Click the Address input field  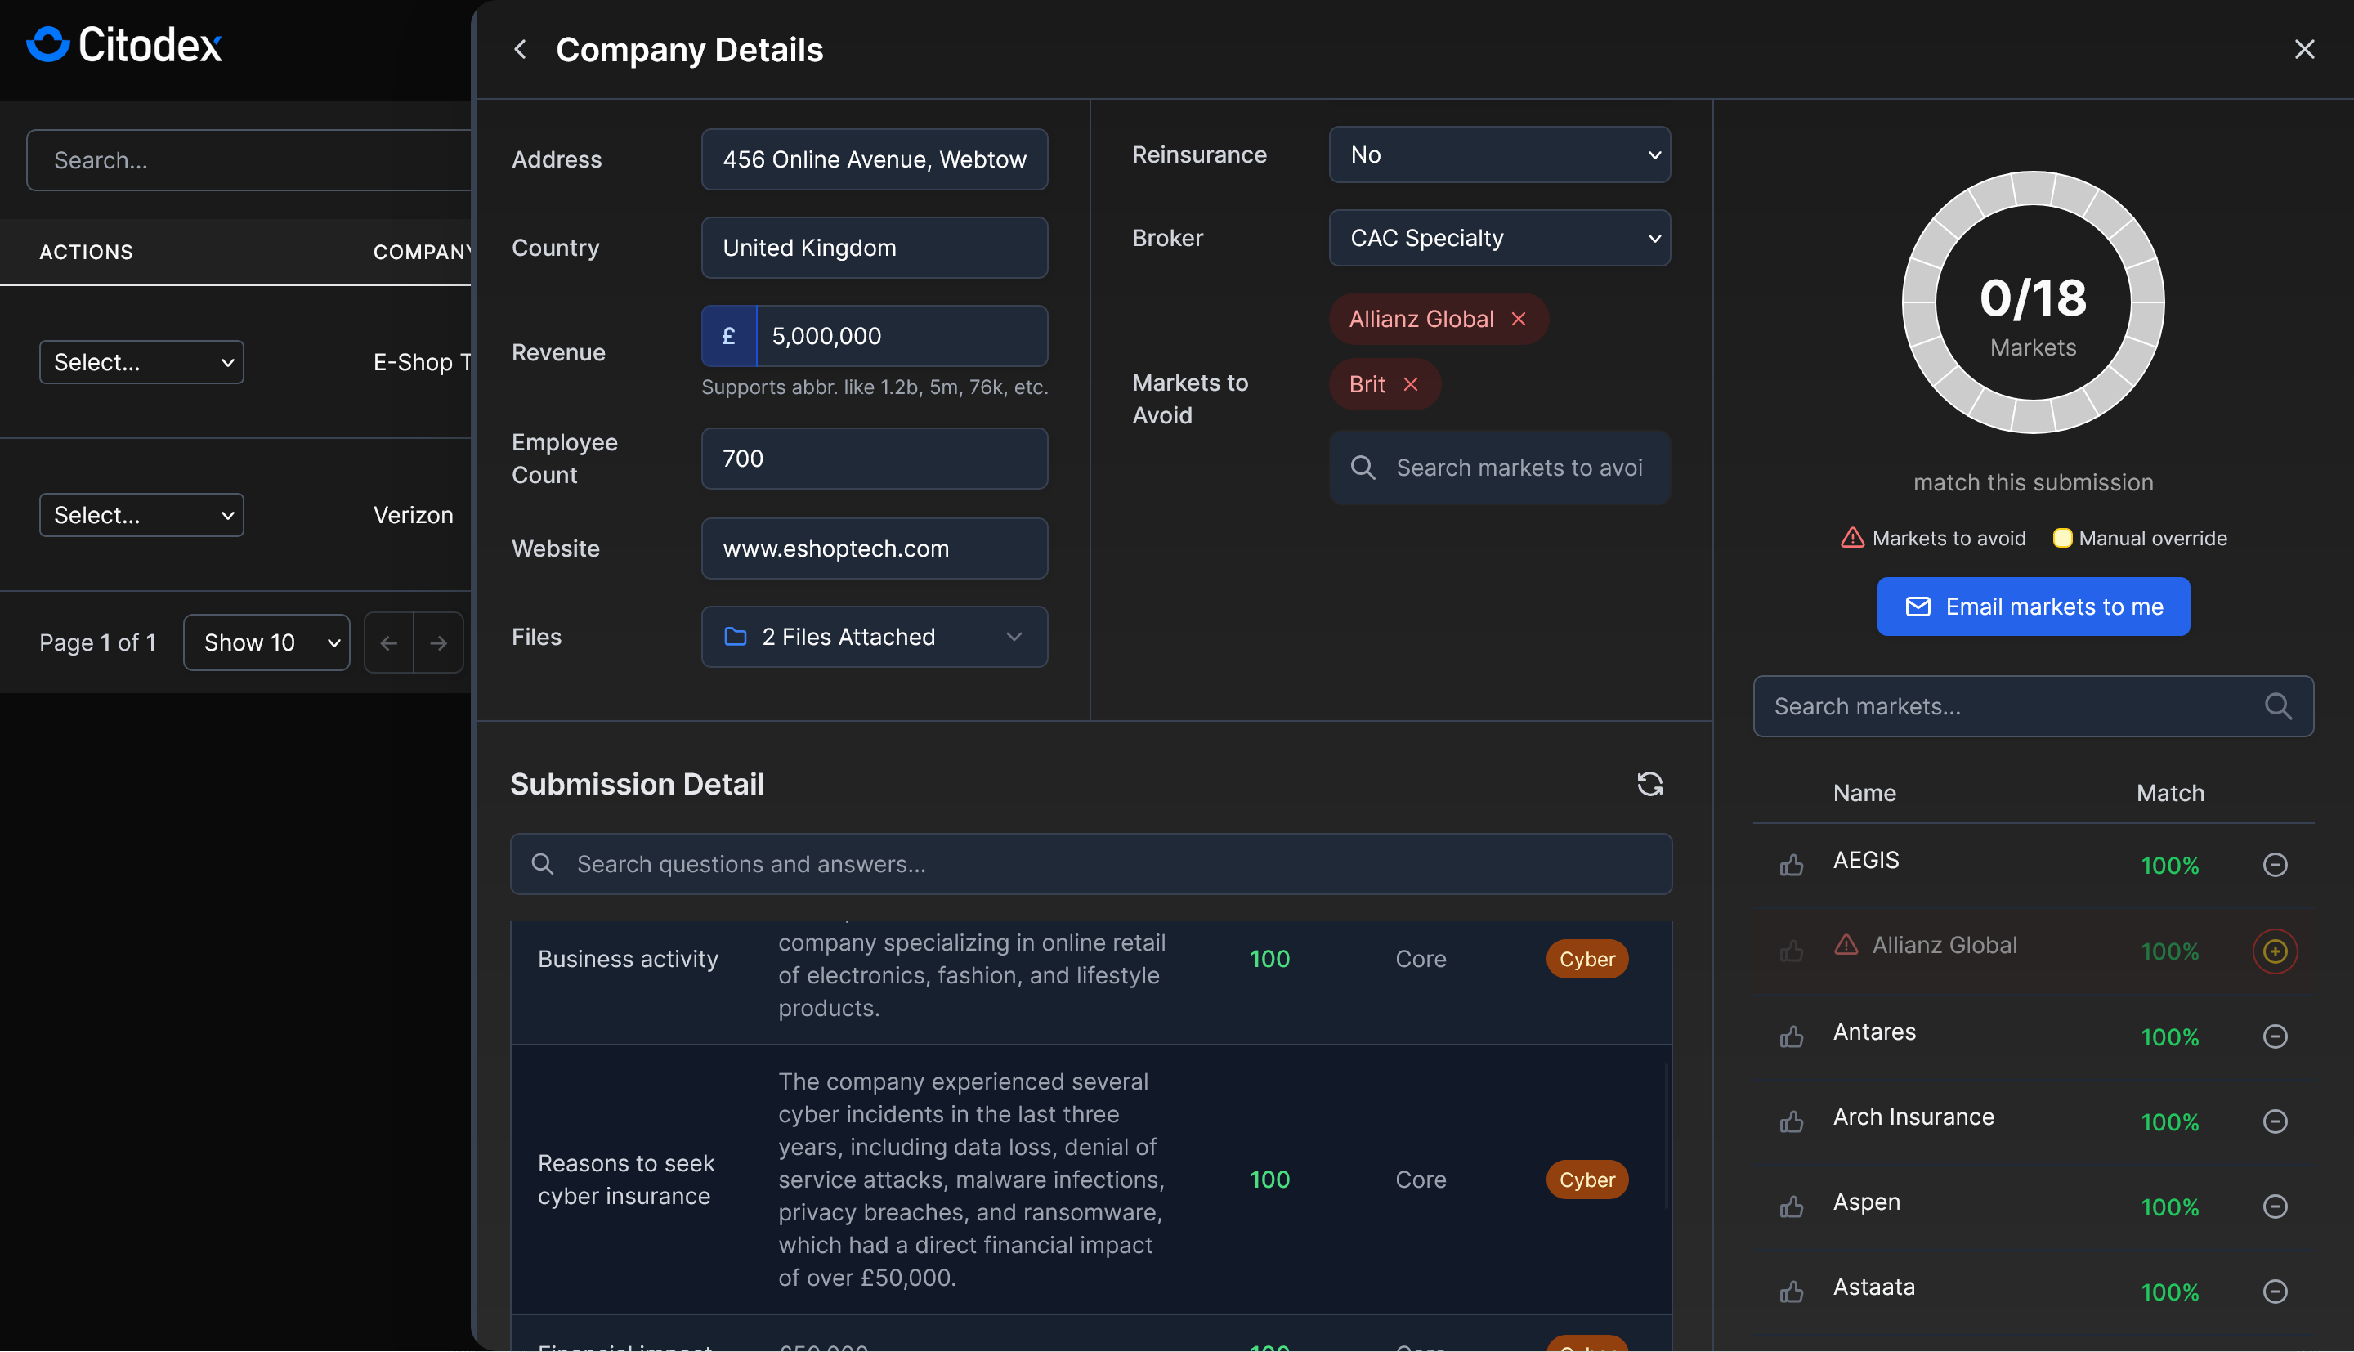point(875,159)
